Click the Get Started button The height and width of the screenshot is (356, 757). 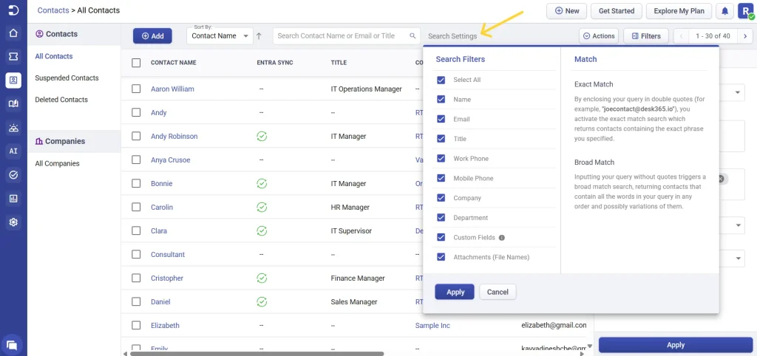[x=616, y=10]
